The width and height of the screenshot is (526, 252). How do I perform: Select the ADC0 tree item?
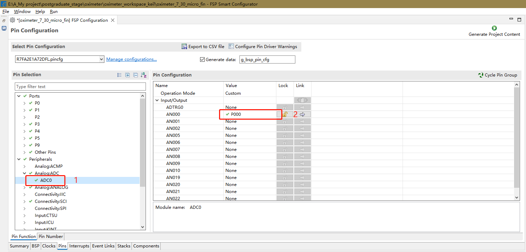(x=46, y=180)
